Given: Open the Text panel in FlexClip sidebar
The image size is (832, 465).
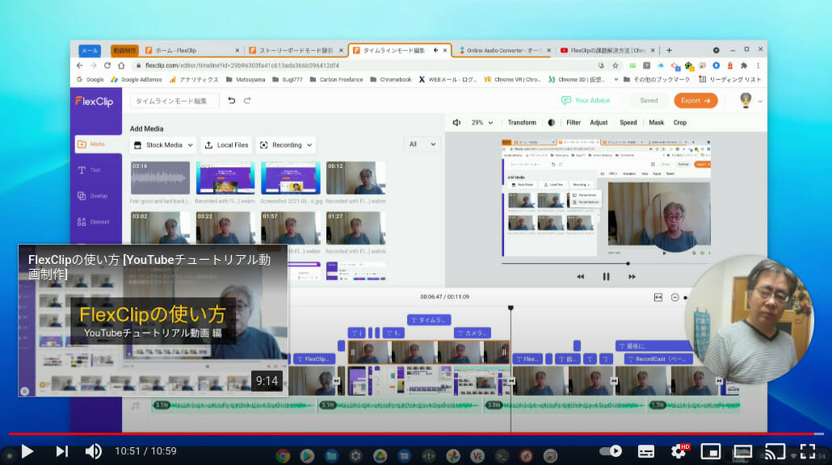Looking at the screenshot, I should click(x=89, y=170).
